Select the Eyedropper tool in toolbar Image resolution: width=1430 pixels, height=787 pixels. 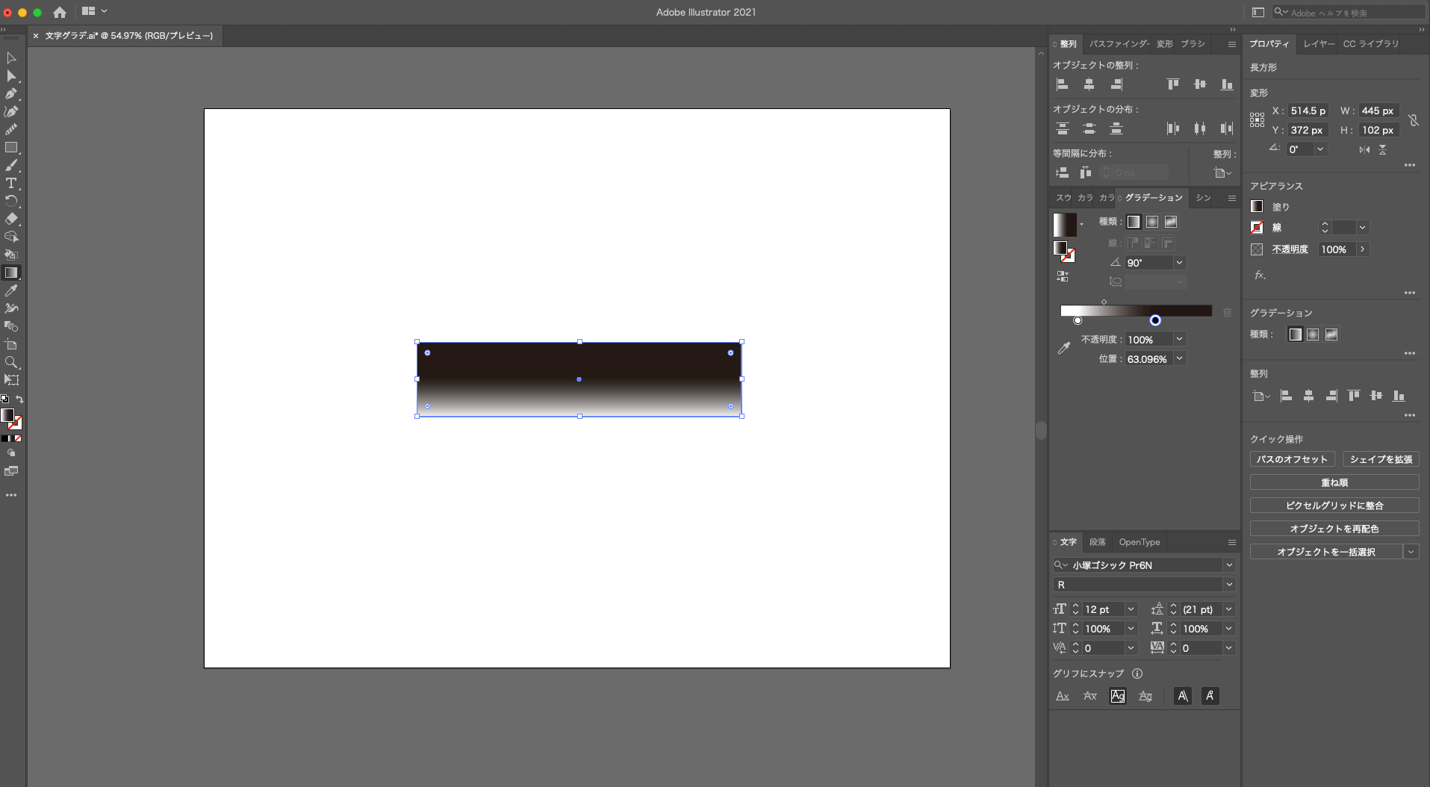click(x=11, y=291)
